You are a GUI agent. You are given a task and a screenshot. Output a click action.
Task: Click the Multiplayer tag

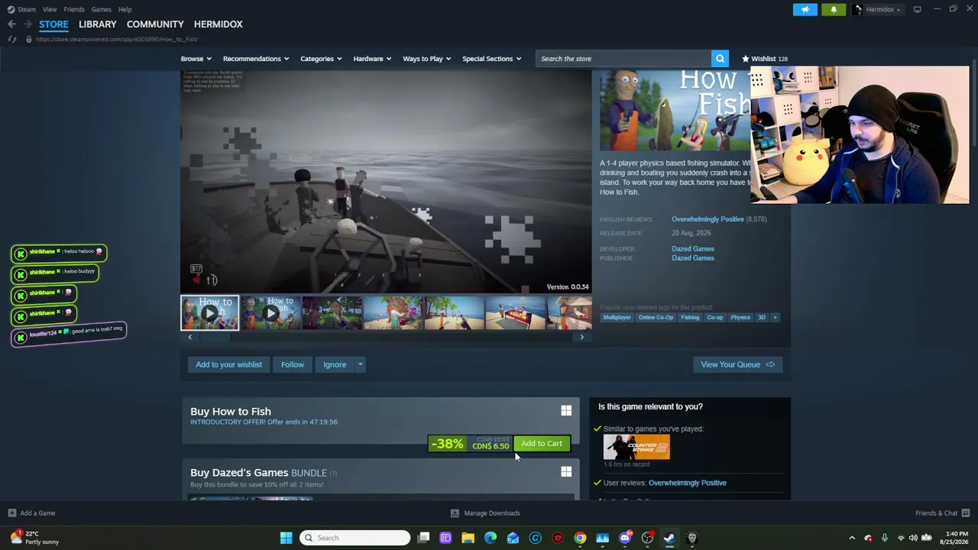coord(617,318)
